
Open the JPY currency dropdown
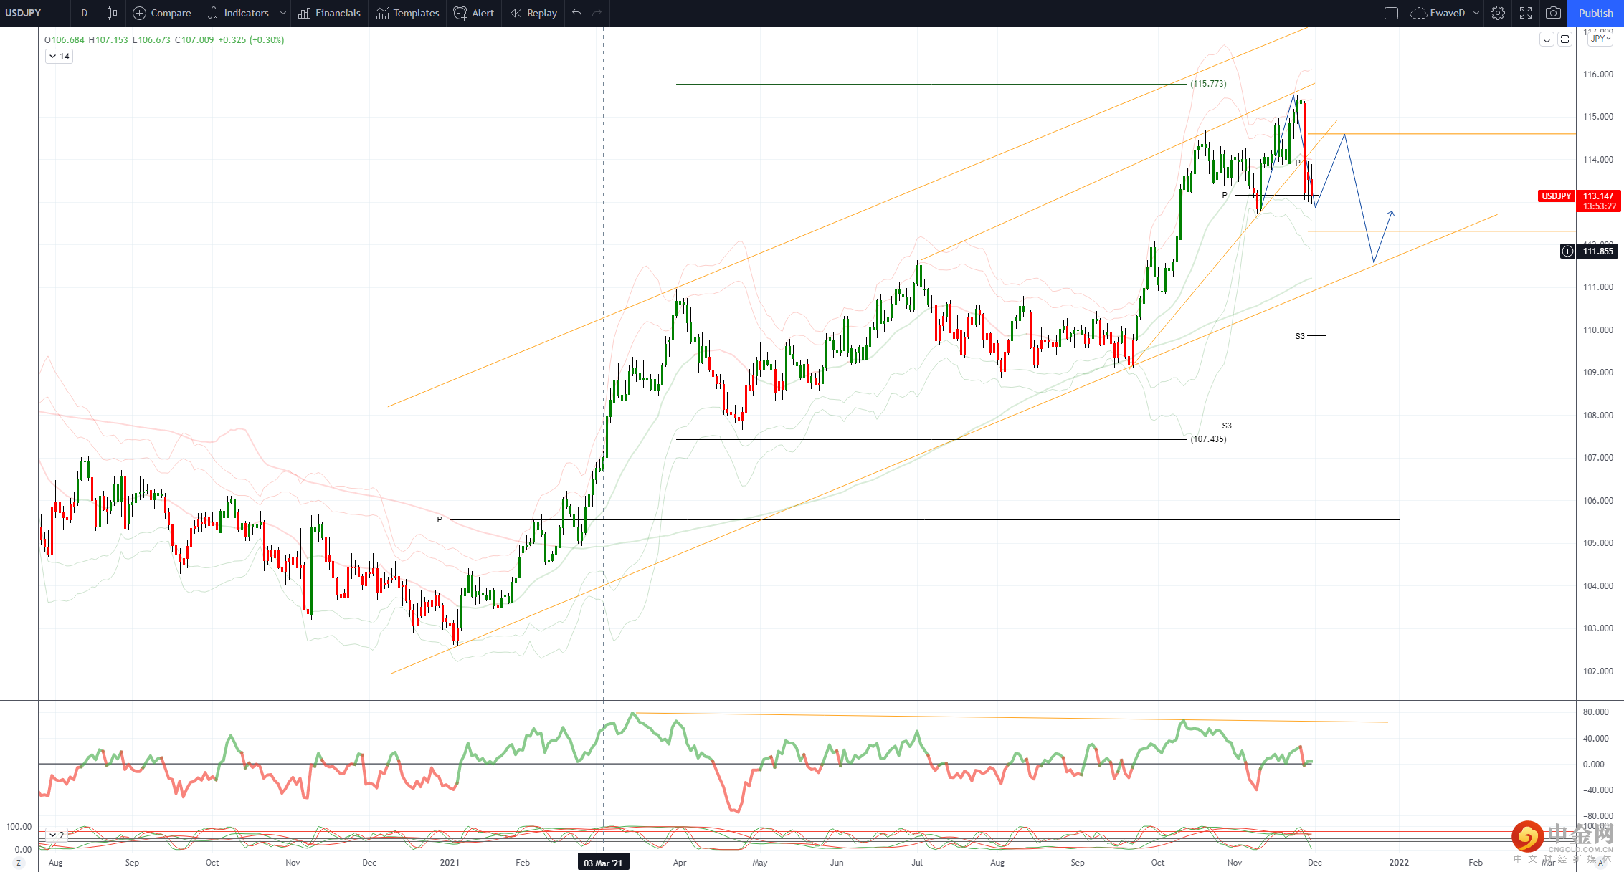[1600, 39]
